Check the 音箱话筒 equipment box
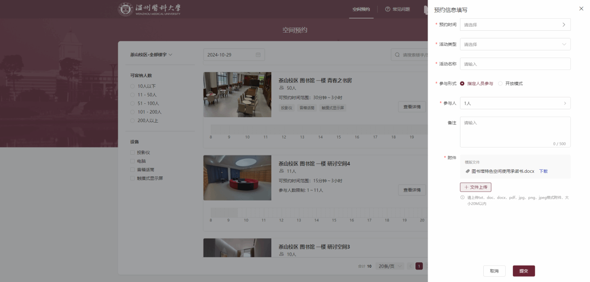 132,170
